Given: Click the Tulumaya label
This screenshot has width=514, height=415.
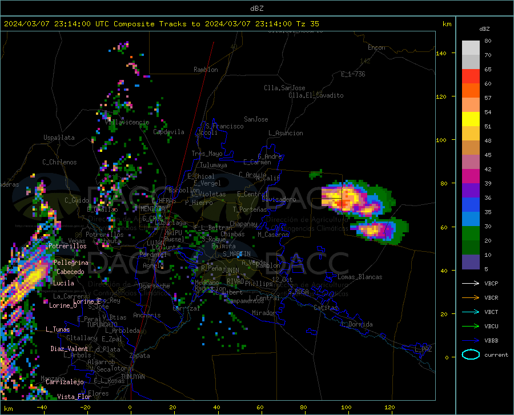Looking at the screenshot, I should (x=214, y=165).
